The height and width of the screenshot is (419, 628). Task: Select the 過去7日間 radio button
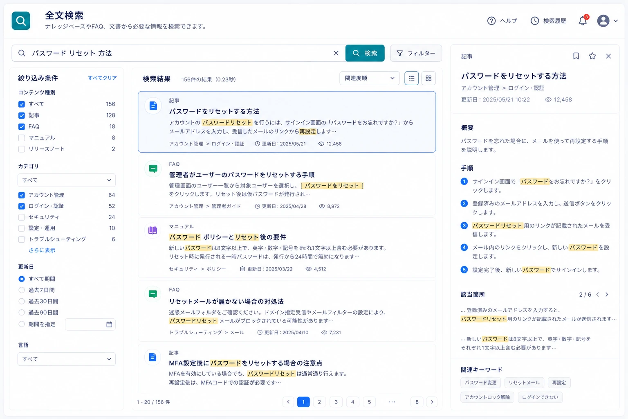pos(22,290)
